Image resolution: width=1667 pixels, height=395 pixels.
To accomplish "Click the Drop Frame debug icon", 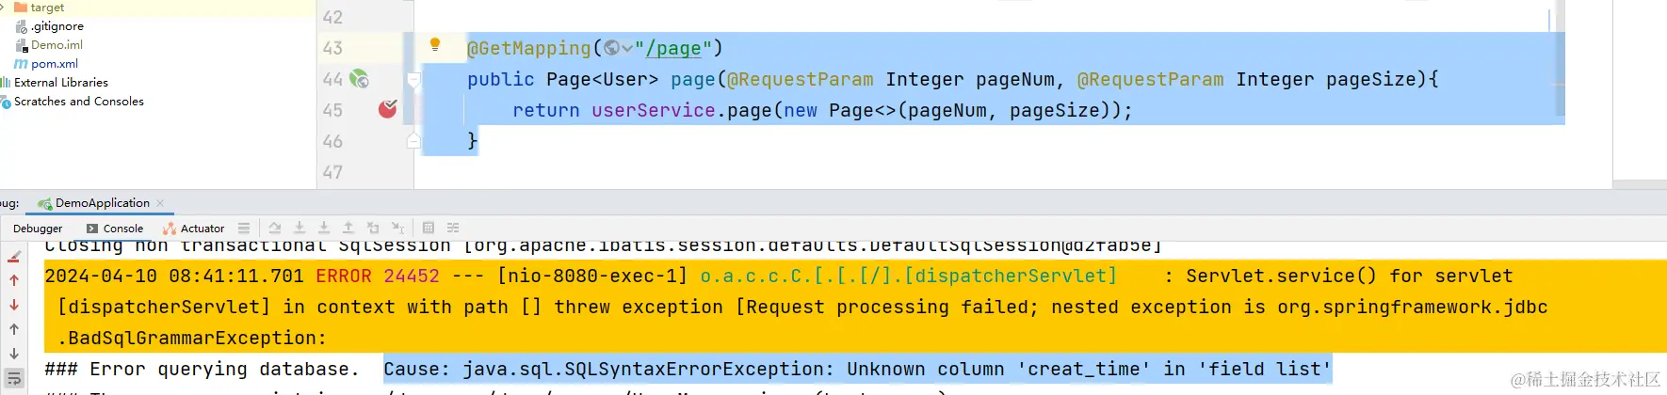I will tap(373, 228).
